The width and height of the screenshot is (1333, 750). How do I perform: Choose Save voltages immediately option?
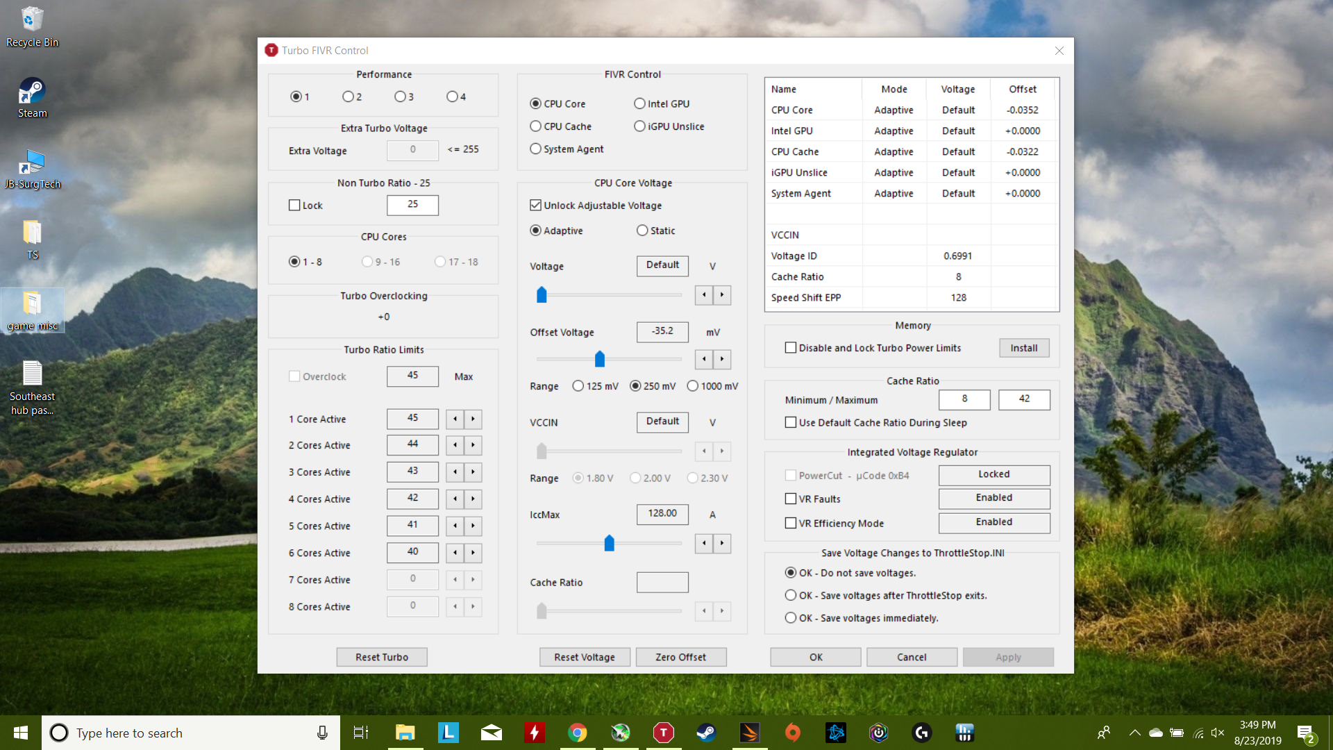tap(861, 618)
